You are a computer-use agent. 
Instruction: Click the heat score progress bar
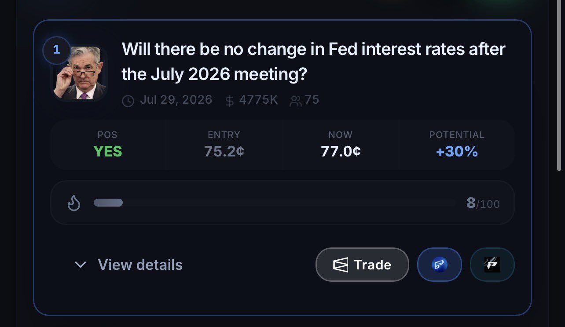coord(275,203)
